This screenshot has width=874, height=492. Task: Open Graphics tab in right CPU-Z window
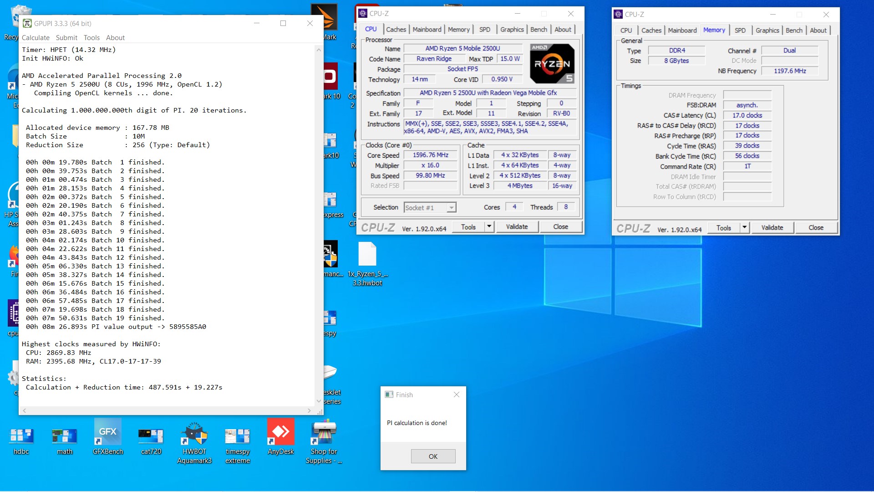pyautogui.click(x=767, y=30)
